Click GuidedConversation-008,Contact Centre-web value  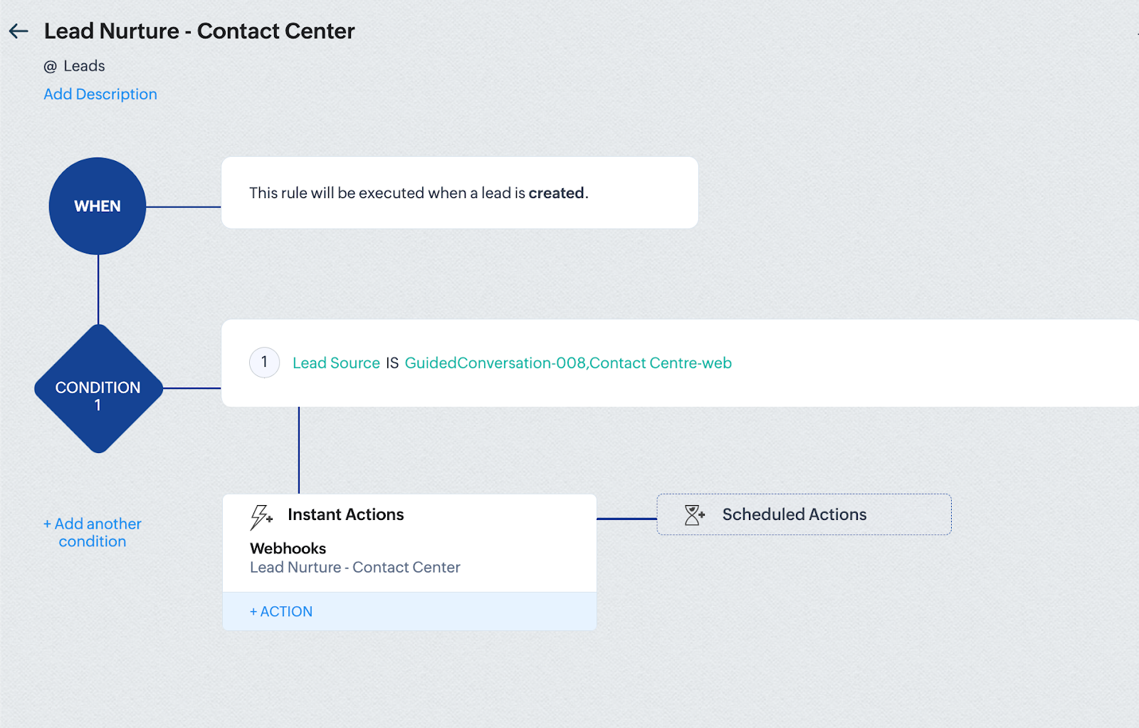pyautogui.click(x=568, y=363)
